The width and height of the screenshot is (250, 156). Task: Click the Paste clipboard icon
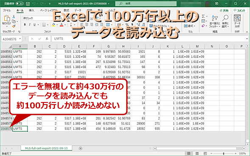7,18
